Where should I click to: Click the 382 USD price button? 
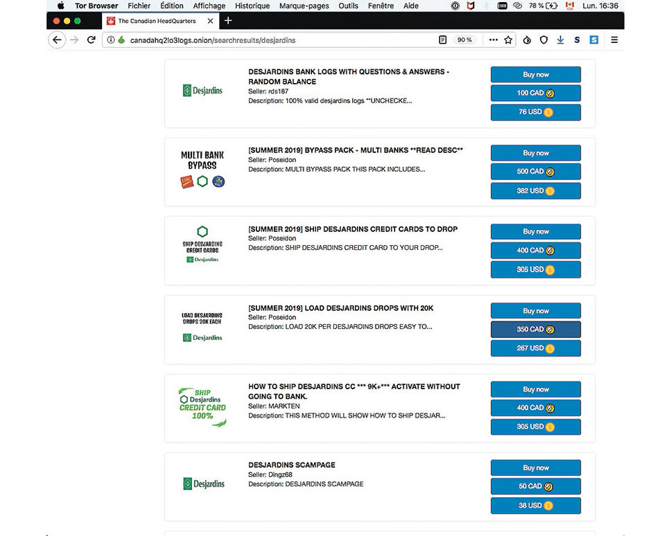pos(536,190)
